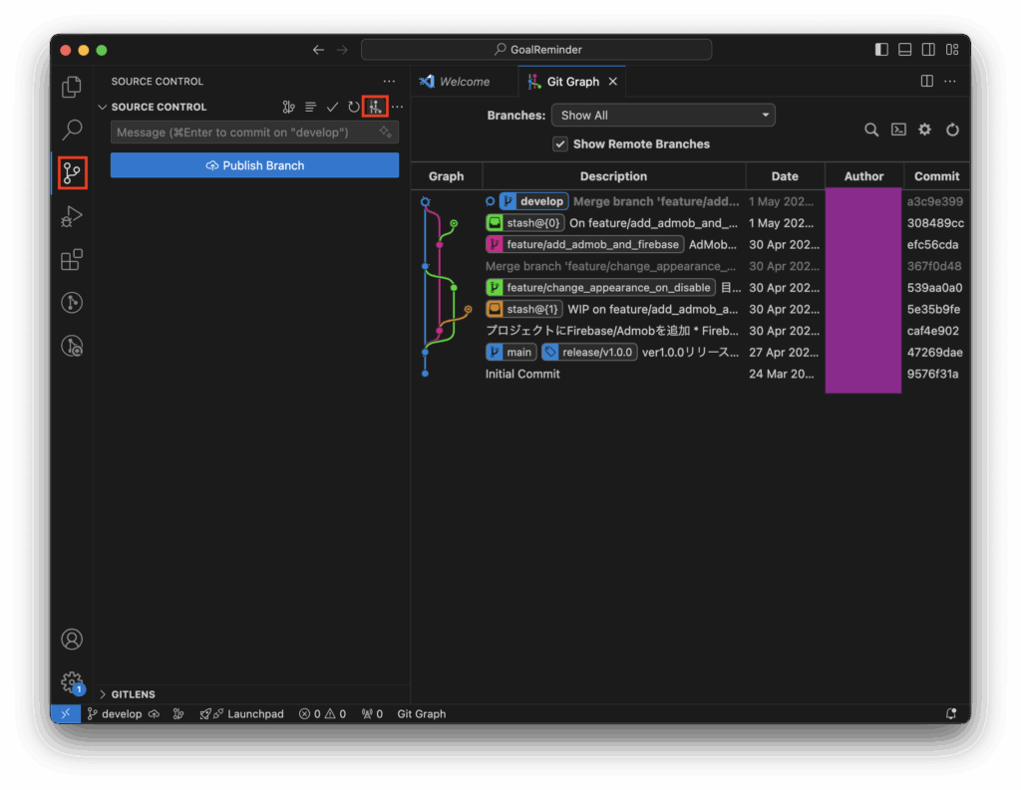Expand the GITLENS section
This screenshot has height=790, width=1021.
pos(103,694)
